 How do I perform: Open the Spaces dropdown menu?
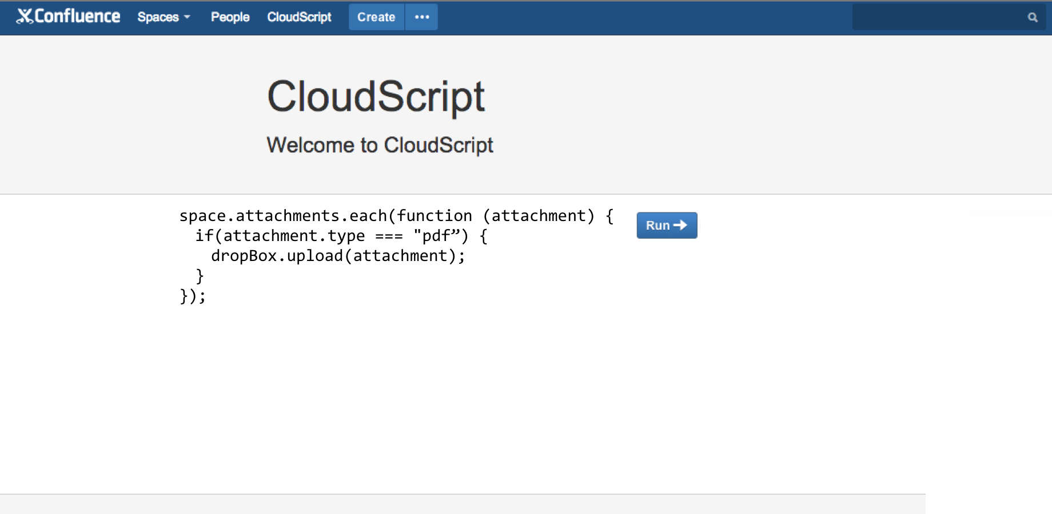(164, 17)
